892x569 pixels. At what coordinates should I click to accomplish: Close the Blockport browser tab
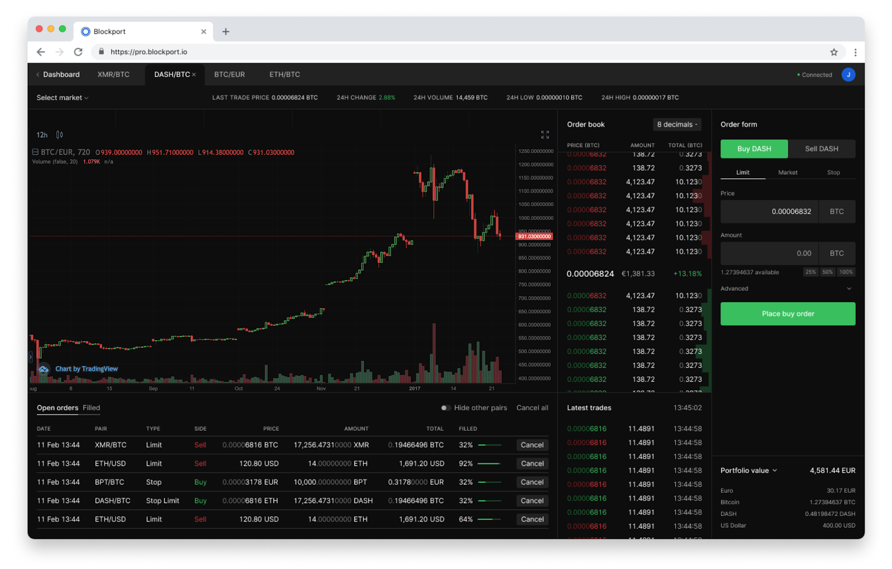click(x=203, y=32)
